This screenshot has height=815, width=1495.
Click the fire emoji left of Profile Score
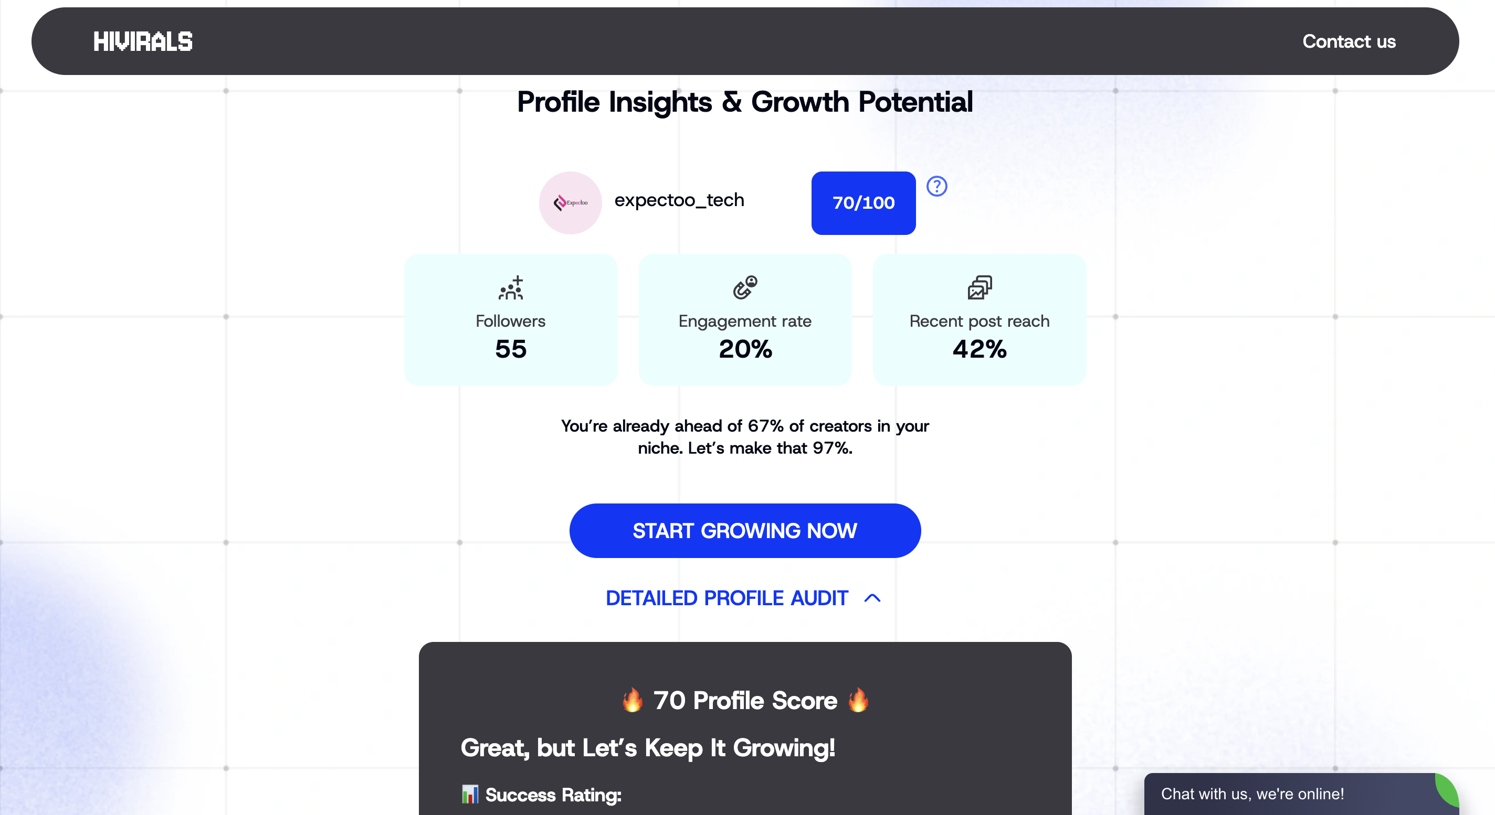(x=632, y=700)
